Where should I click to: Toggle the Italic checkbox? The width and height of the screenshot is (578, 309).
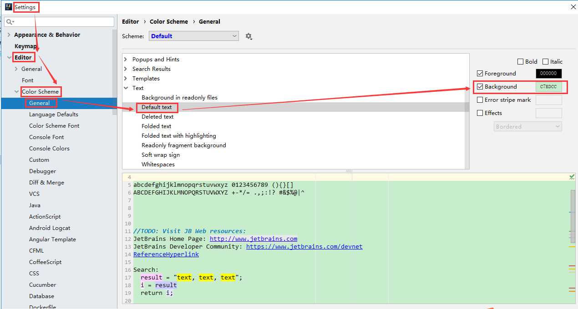click(x=545, y=62)
